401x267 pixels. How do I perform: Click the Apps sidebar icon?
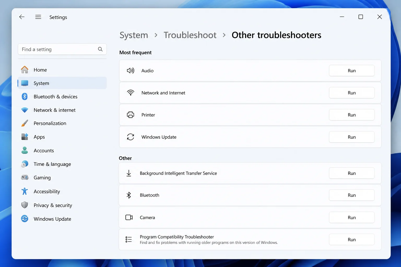[x=25, y=137]
